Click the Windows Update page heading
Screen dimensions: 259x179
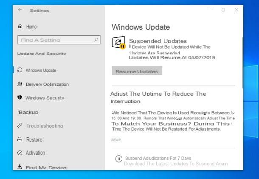[x=141, y=27]
